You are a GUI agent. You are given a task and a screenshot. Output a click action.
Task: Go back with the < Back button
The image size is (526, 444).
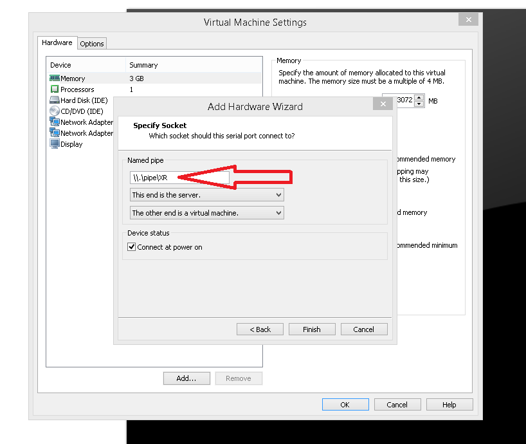260,329
